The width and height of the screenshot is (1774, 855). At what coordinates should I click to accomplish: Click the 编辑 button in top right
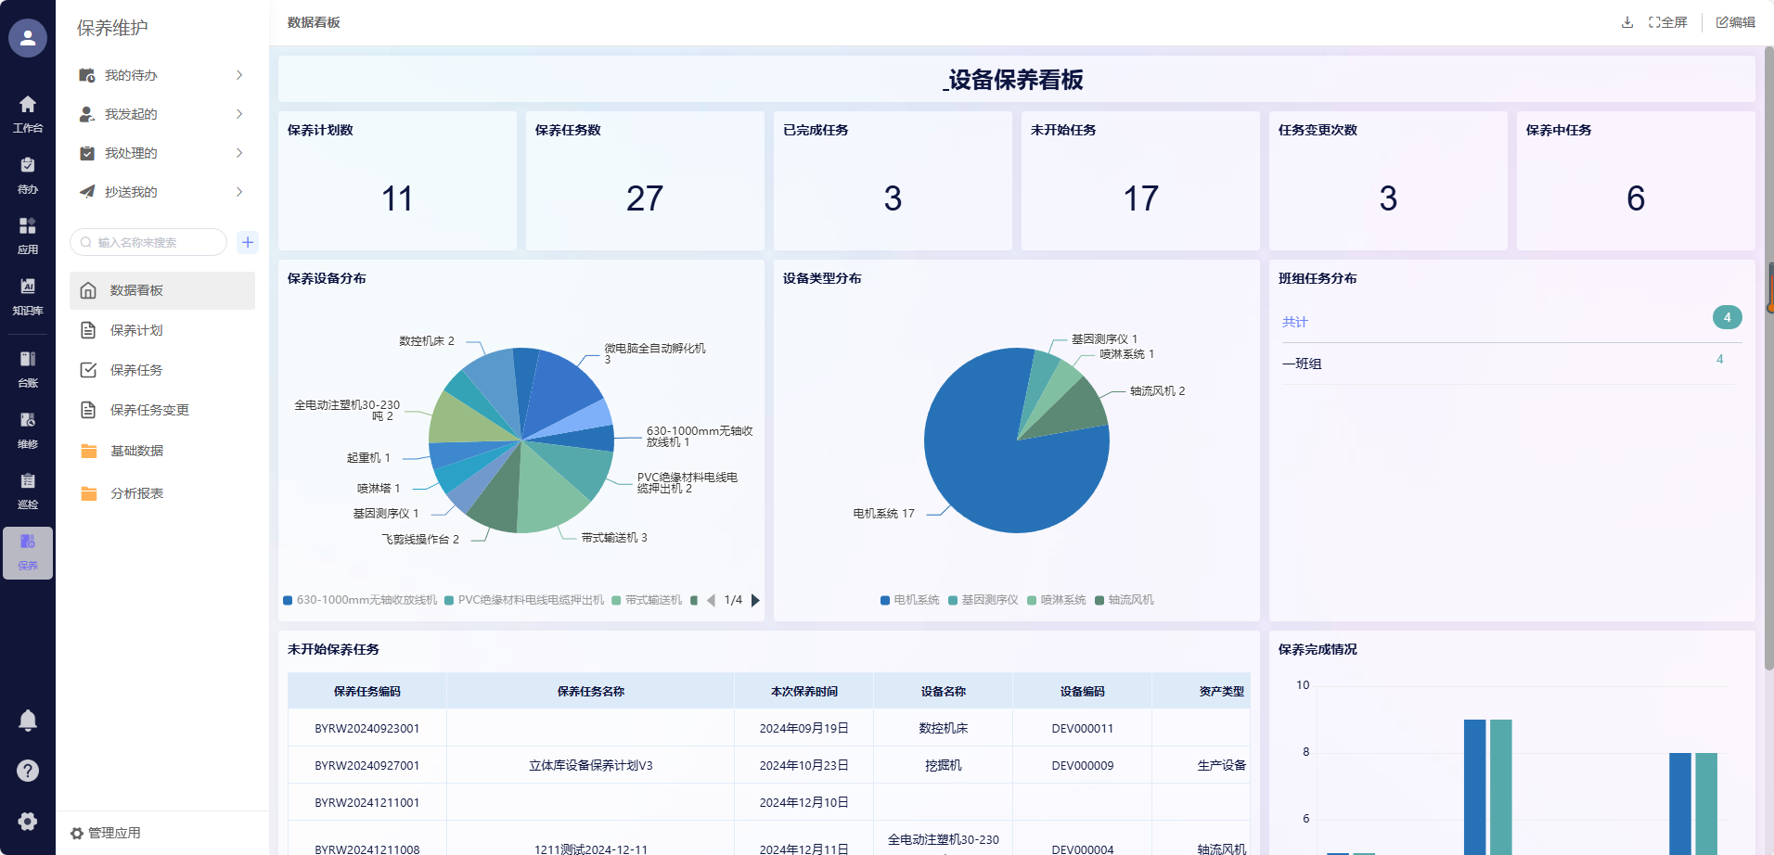click(x=1735, y=22)
